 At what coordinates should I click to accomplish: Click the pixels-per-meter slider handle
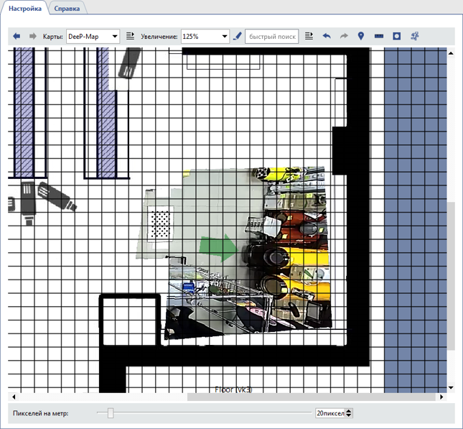110,413
